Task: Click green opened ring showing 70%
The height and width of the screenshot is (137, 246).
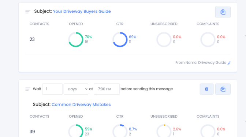Action: pyautogui.click(x=76, y=39)
